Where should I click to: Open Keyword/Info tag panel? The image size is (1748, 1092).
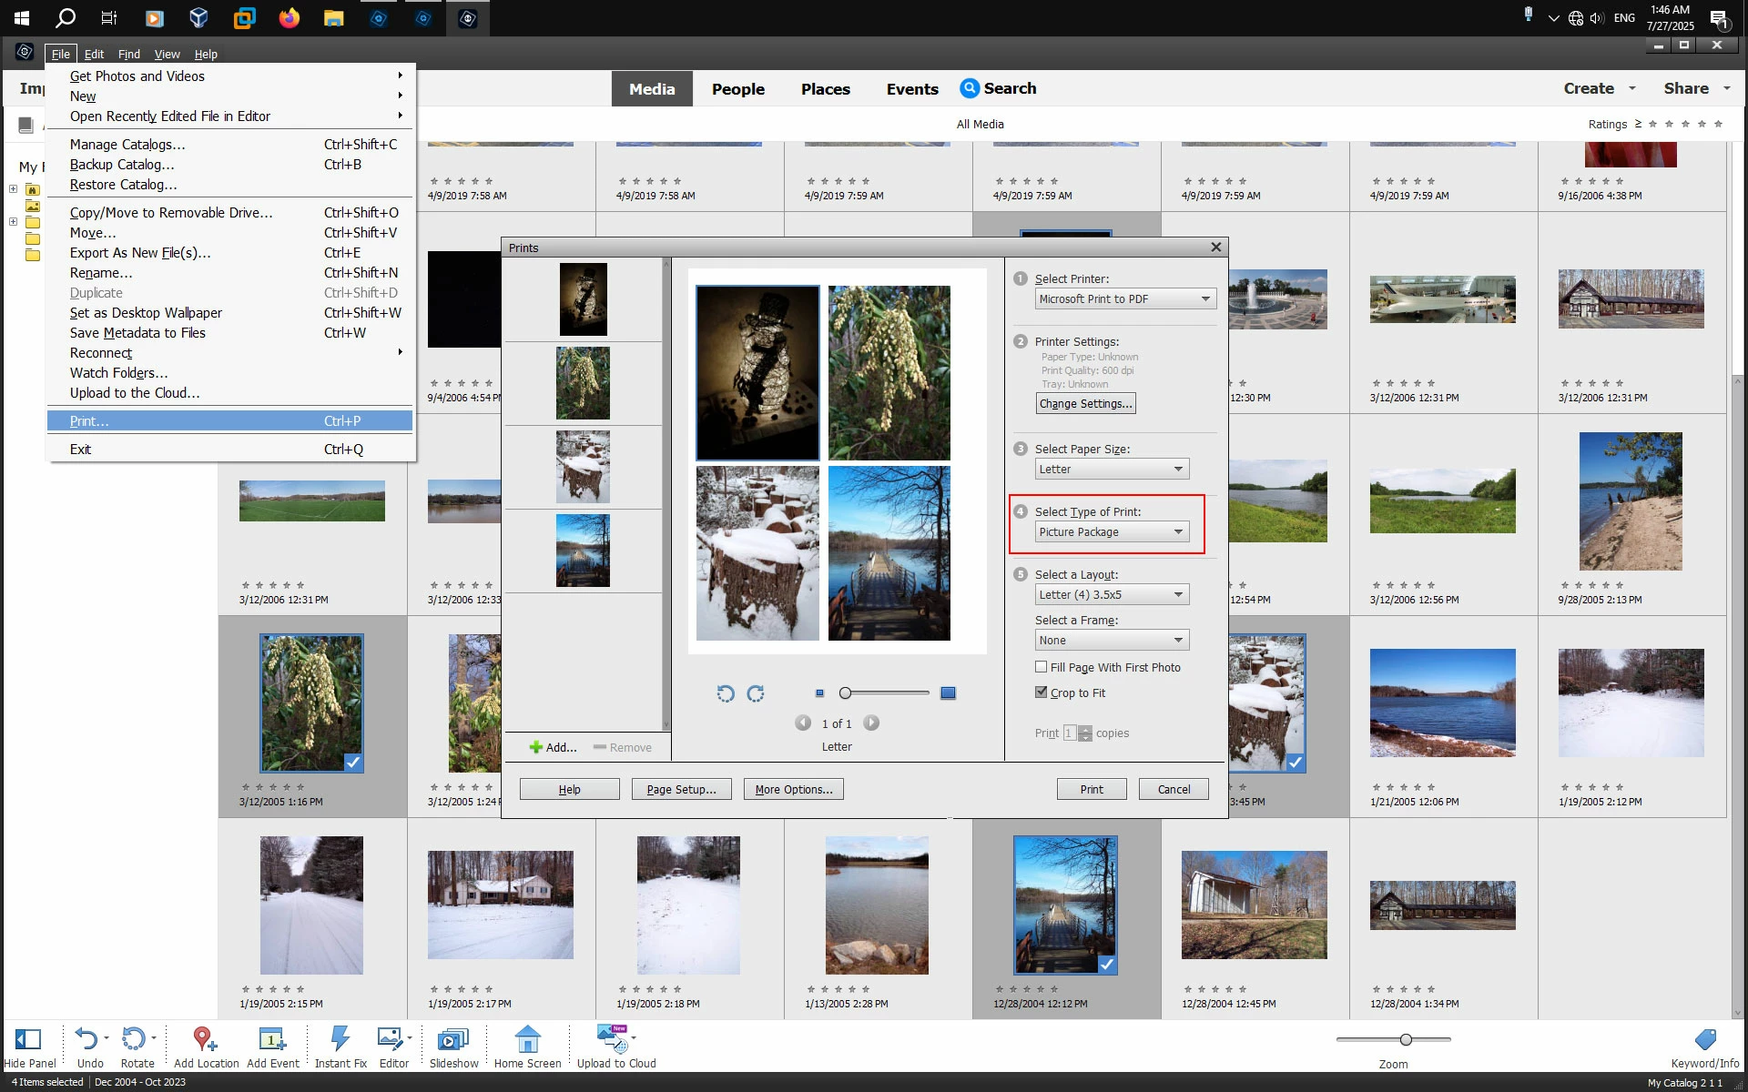(1704, 1040)
